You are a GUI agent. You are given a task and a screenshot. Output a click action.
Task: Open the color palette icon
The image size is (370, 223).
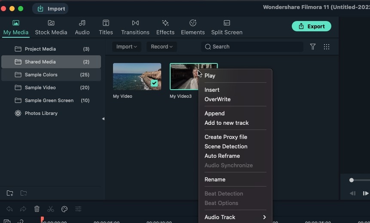point(64,209)
